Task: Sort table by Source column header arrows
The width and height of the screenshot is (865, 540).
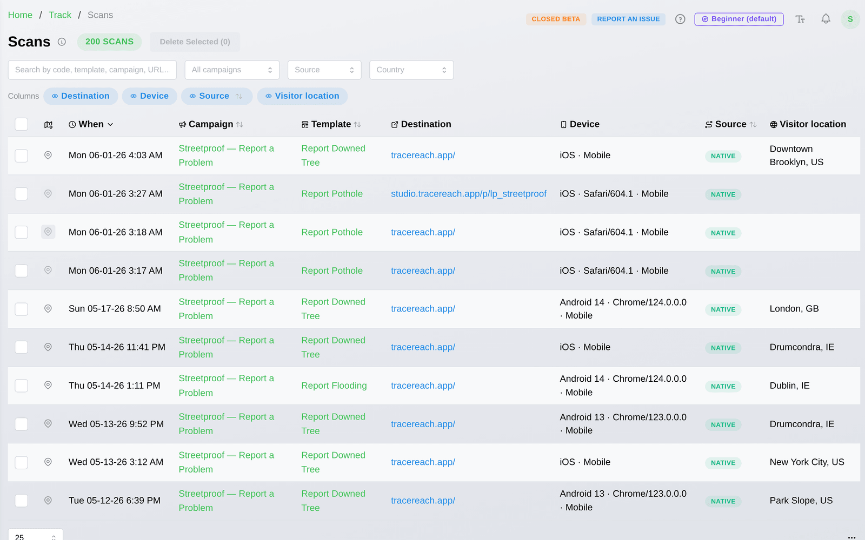Action: [x=753, y=125]
